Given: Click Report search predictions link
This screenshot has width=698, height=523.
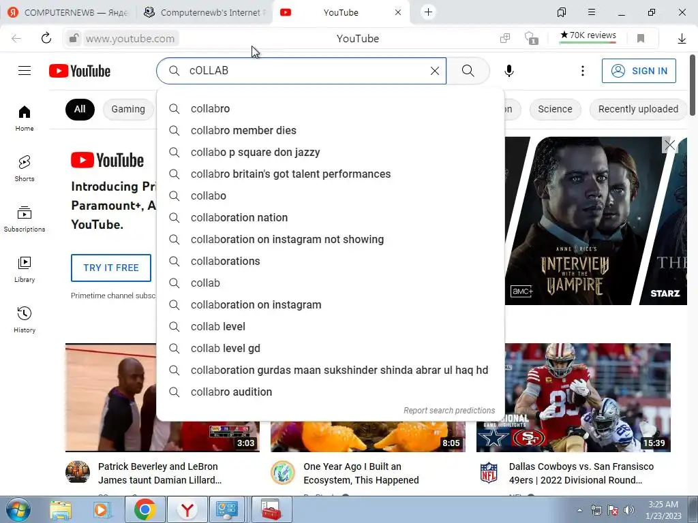Looking at the screenshot, I should tap(449, 411).
